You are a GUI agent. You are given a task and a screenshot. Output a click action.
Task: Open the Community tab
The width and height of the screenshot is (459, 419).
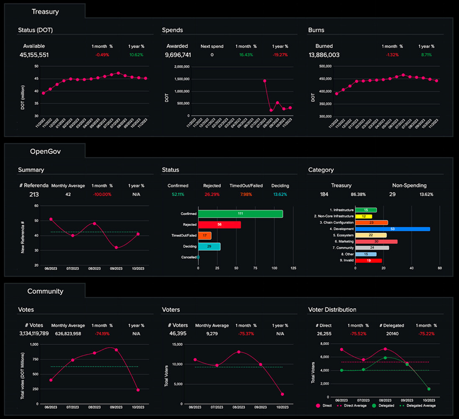pyautogui.click(x=45, y=291)
